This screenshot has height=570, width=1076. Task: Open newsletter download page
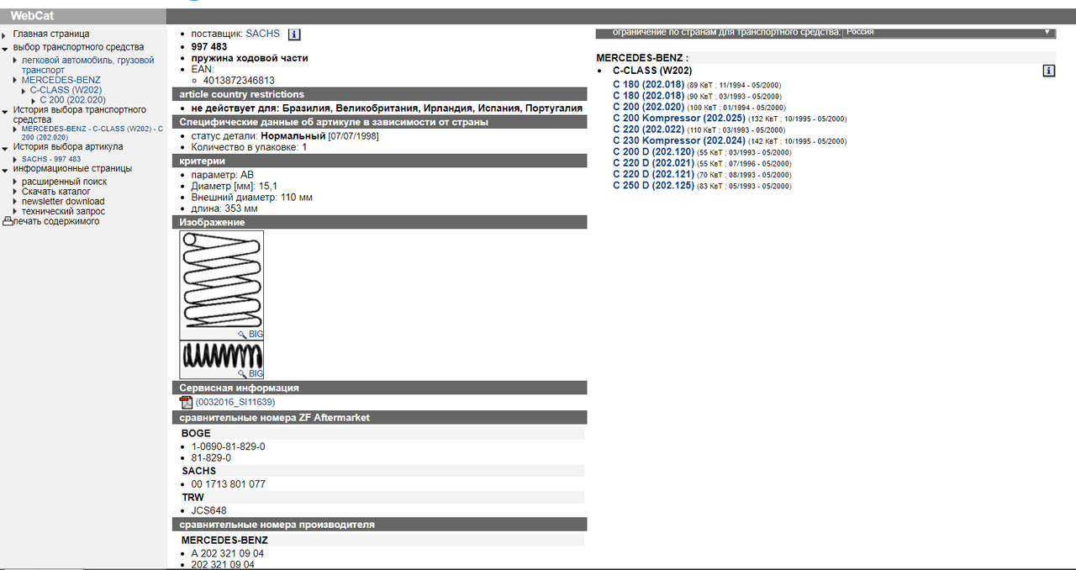point(63,201)
